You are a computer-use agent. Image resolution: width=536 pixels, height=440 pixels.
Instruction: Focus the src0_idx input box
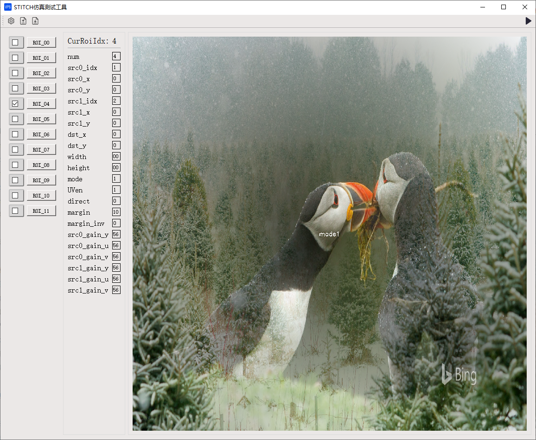(x=116, y=67)
